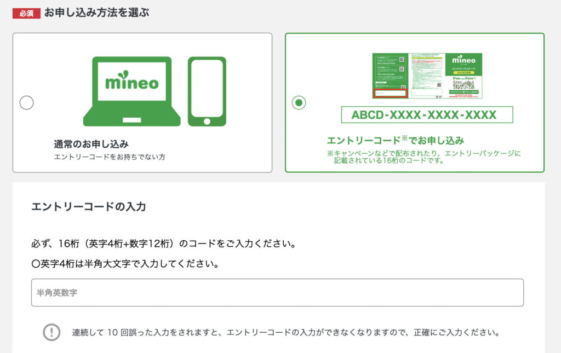Click the エントリーコードをお持ちでない方 text

(110, 157)
